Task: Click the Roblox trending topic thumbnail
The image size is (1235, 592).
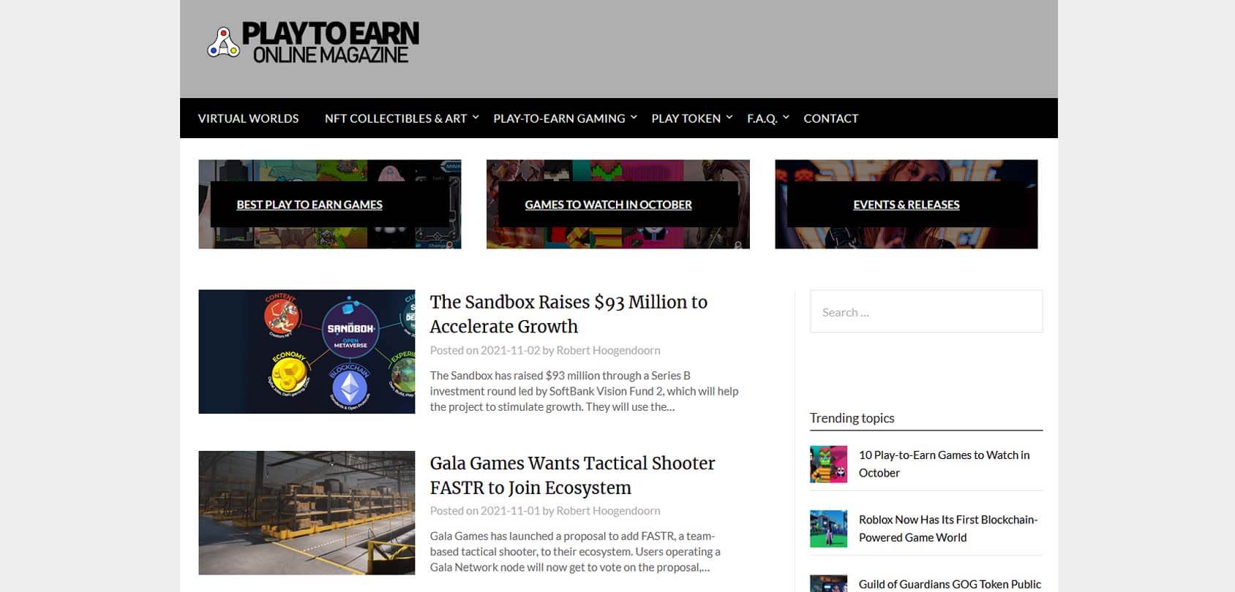Action: pyautogui.click(x=828, y=528)
